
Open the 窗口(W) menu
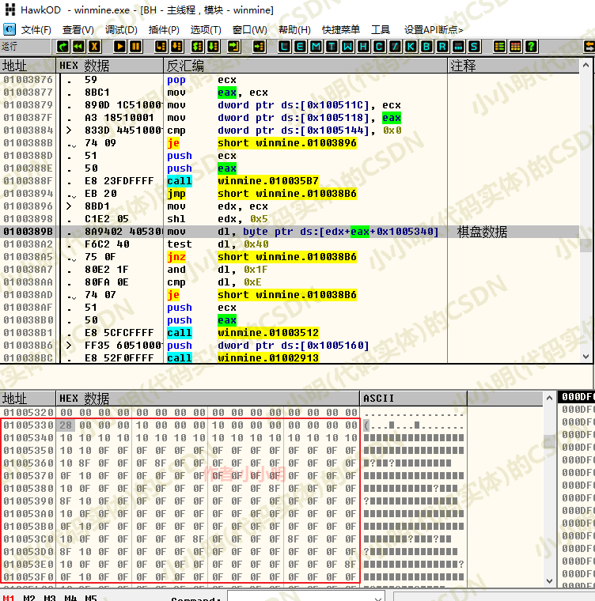click(250, 29)
